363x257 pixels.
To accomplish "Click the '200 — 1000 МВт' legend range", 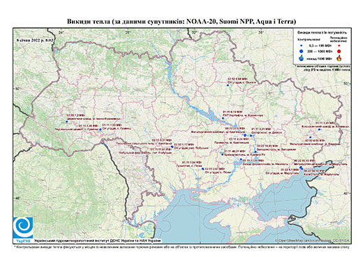I will [320, 51].
